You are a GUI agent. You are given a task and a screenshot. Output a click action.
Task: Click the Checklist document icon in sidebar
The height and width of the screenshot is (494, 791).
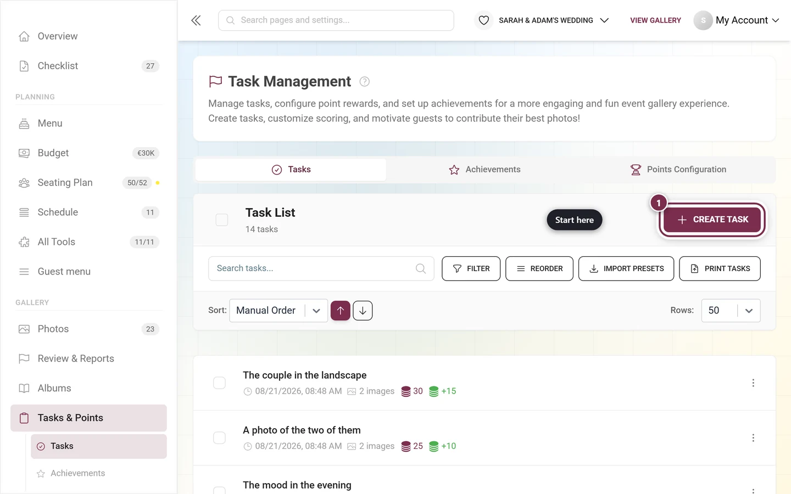24,66
